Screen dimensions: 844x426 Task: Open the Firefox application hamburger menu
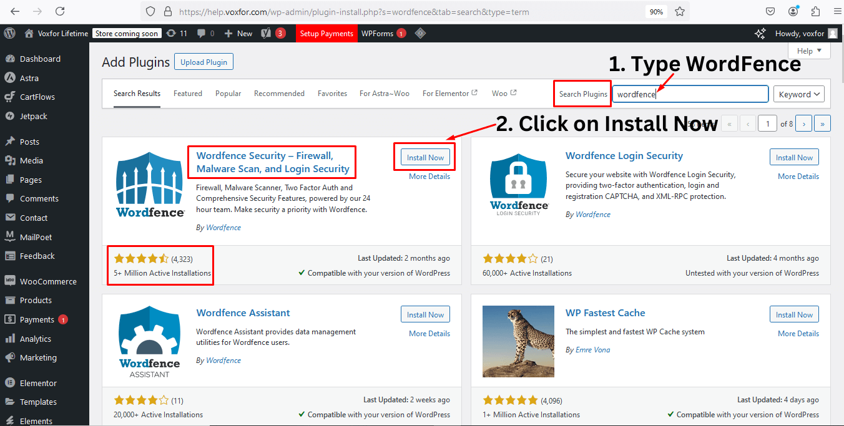tap(837, 11)
